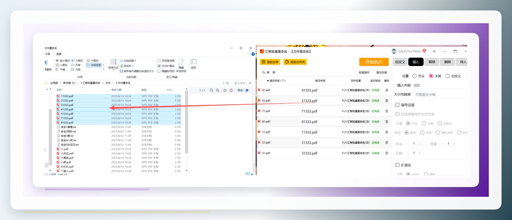Delete row 31.pdf using its trash icon
This screenshot has height=220, width=512.
click(x=387, y=153)
